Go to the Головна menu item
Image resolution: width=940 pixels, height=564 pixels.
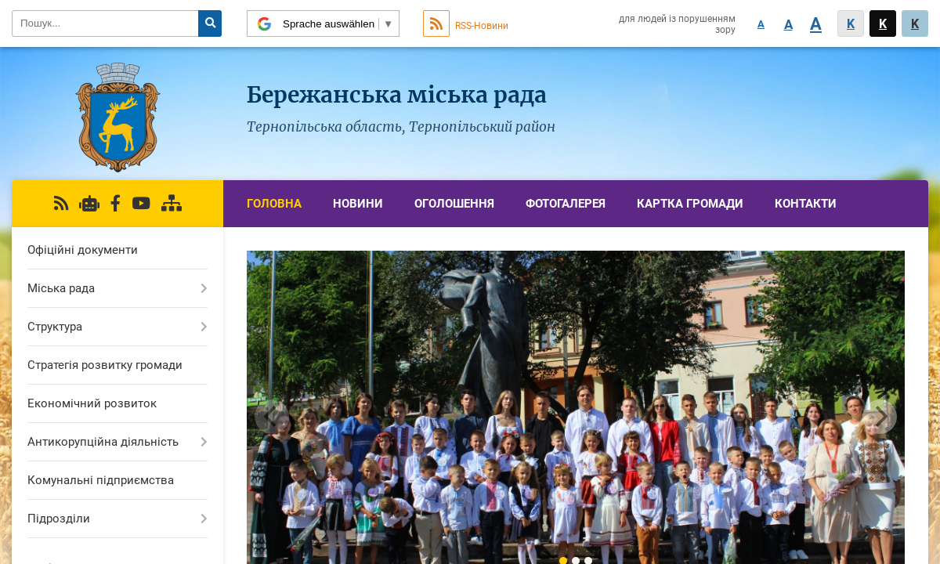pos(274,204)
